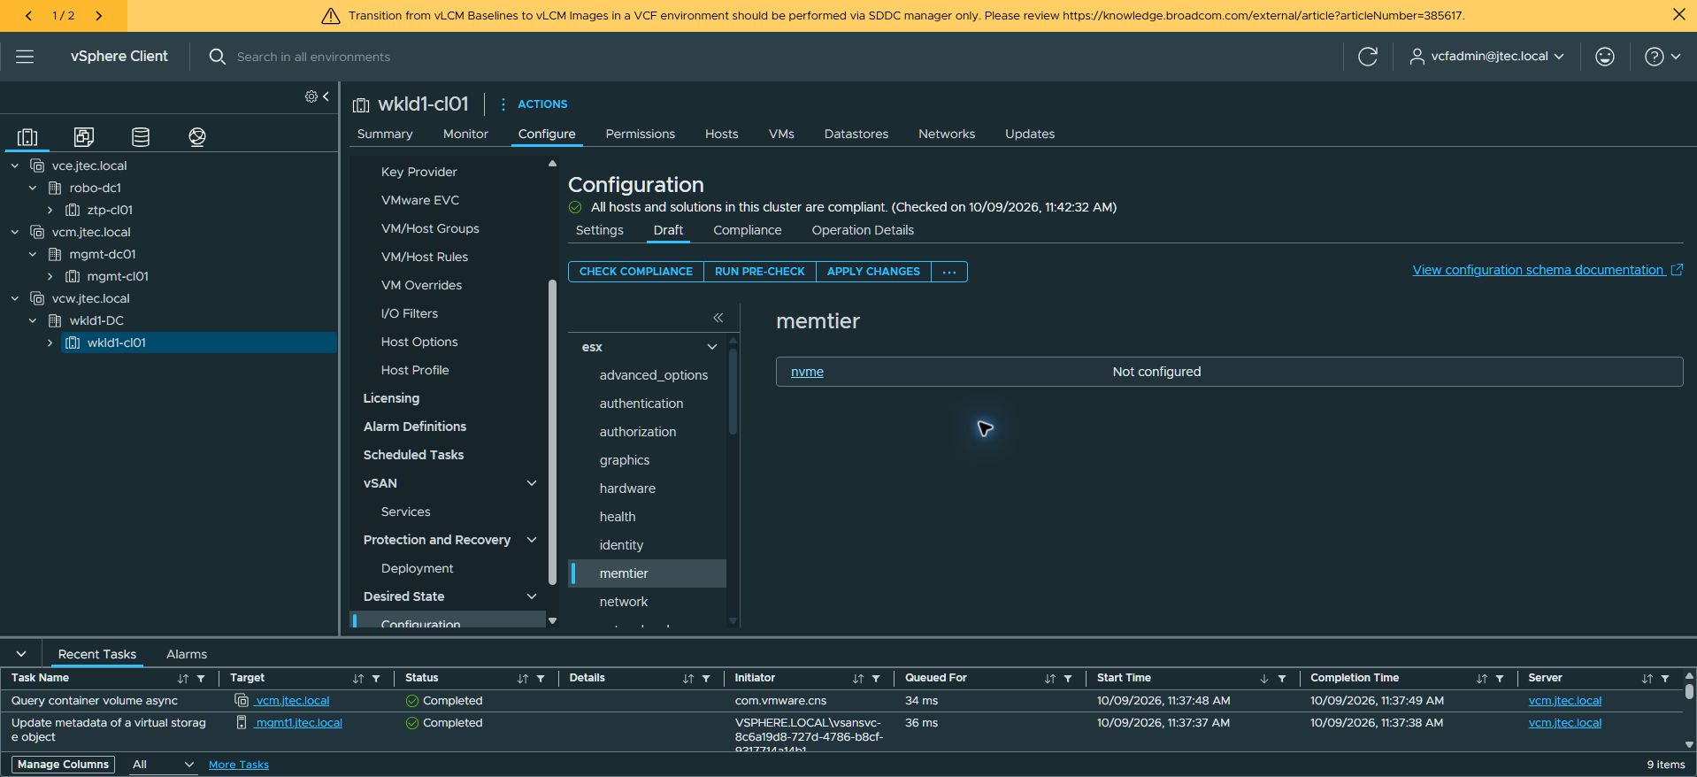
Task: Open more draft actions ellipsis button
Action: click(x=949, y=272)
